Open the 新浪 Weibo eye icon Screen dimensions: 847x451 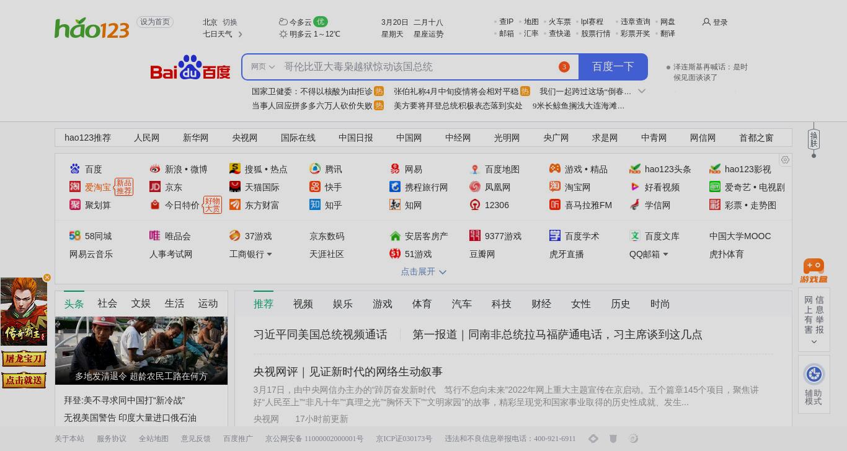tap(155, 169)
